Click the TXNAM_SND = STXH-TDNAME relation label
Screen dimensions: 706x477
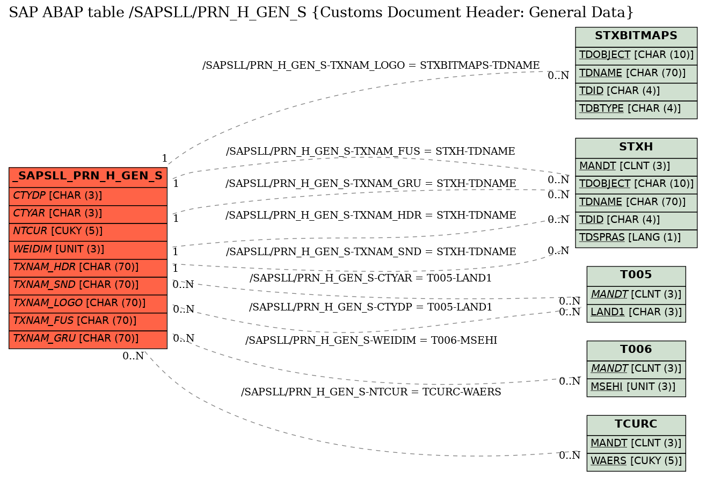370,251
